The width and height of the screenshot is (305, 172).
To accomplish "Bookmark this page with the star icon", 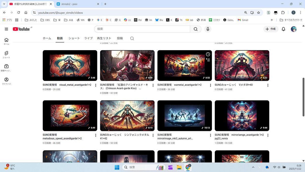I will point(258,12).
